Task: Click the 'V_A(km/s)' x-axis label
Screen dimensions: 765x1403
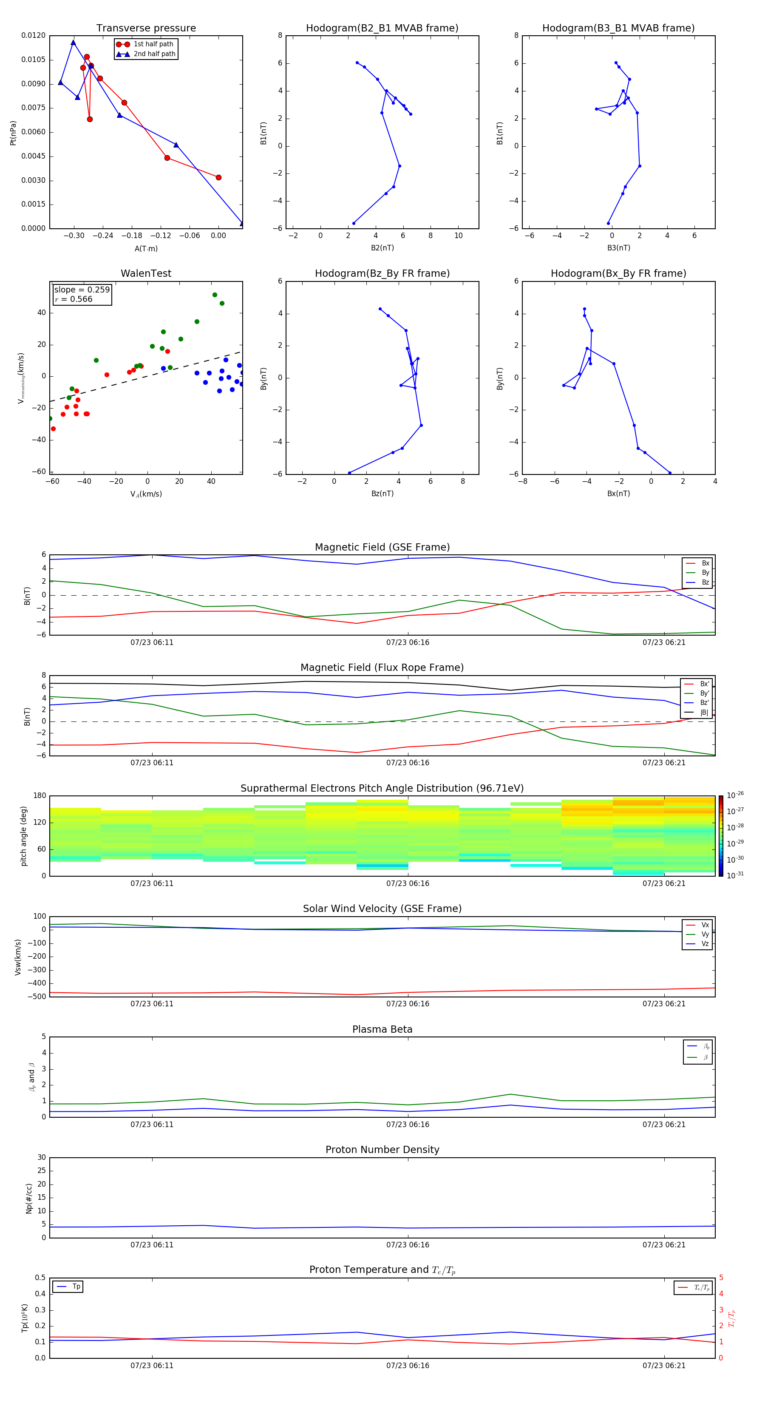Action: [x=146, y=494]
